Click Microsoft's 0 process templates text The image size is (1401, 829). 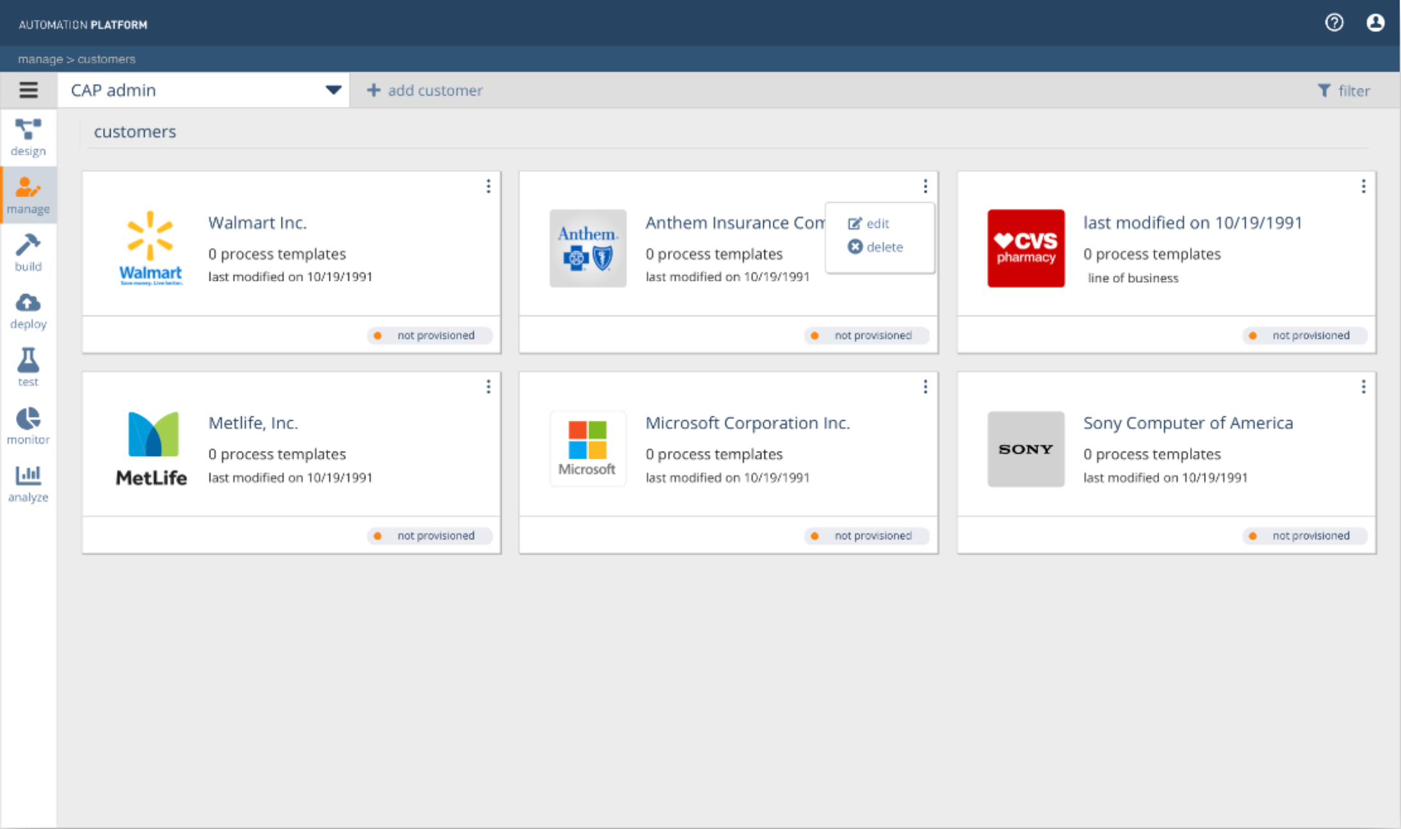coord(714,454)
